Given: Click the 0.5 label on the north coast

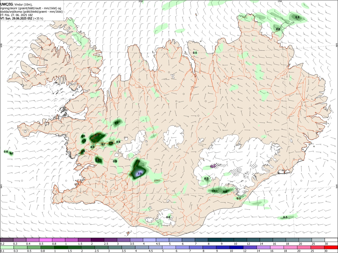Looking at the screenshot, I should 195,53.
